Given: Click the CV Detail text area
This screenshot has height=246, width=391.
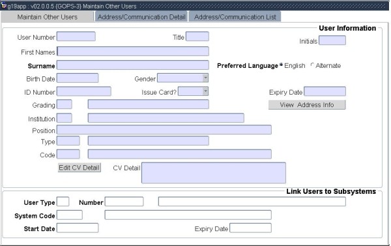Looking at the screenshot, I should click(x=214, y=173).
